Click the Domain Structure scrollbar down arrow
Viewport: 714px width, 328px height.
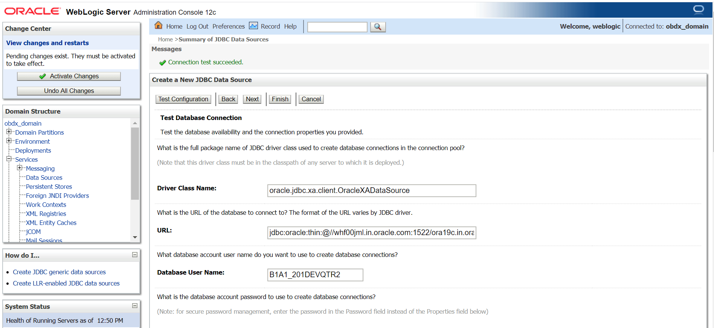[135, 237]
